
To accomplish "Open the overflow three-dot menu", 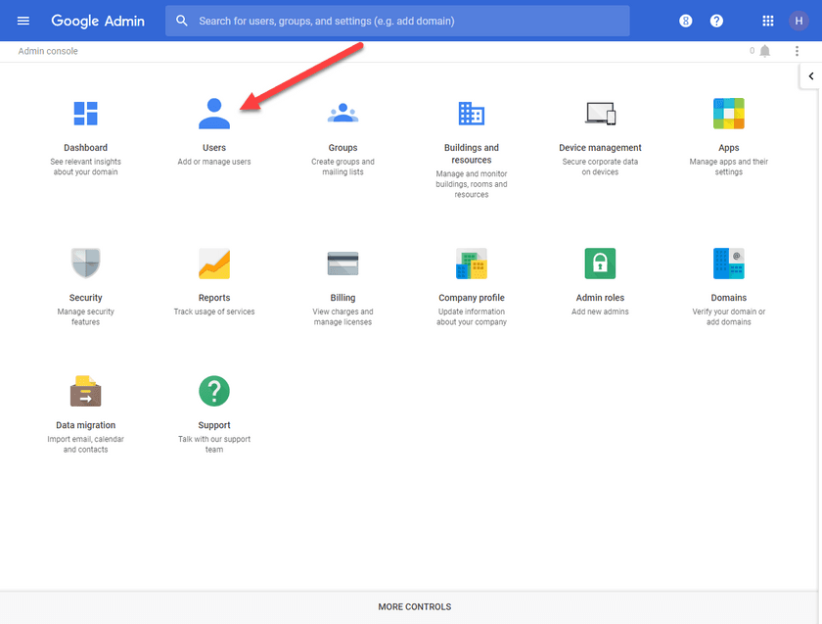I will pyautogui.click(x=798, y=50).
